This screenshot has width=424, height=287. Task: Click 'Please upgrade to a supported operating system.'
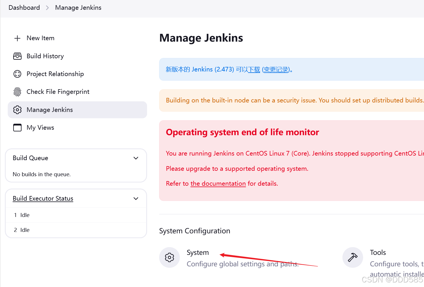coord(237,169)
